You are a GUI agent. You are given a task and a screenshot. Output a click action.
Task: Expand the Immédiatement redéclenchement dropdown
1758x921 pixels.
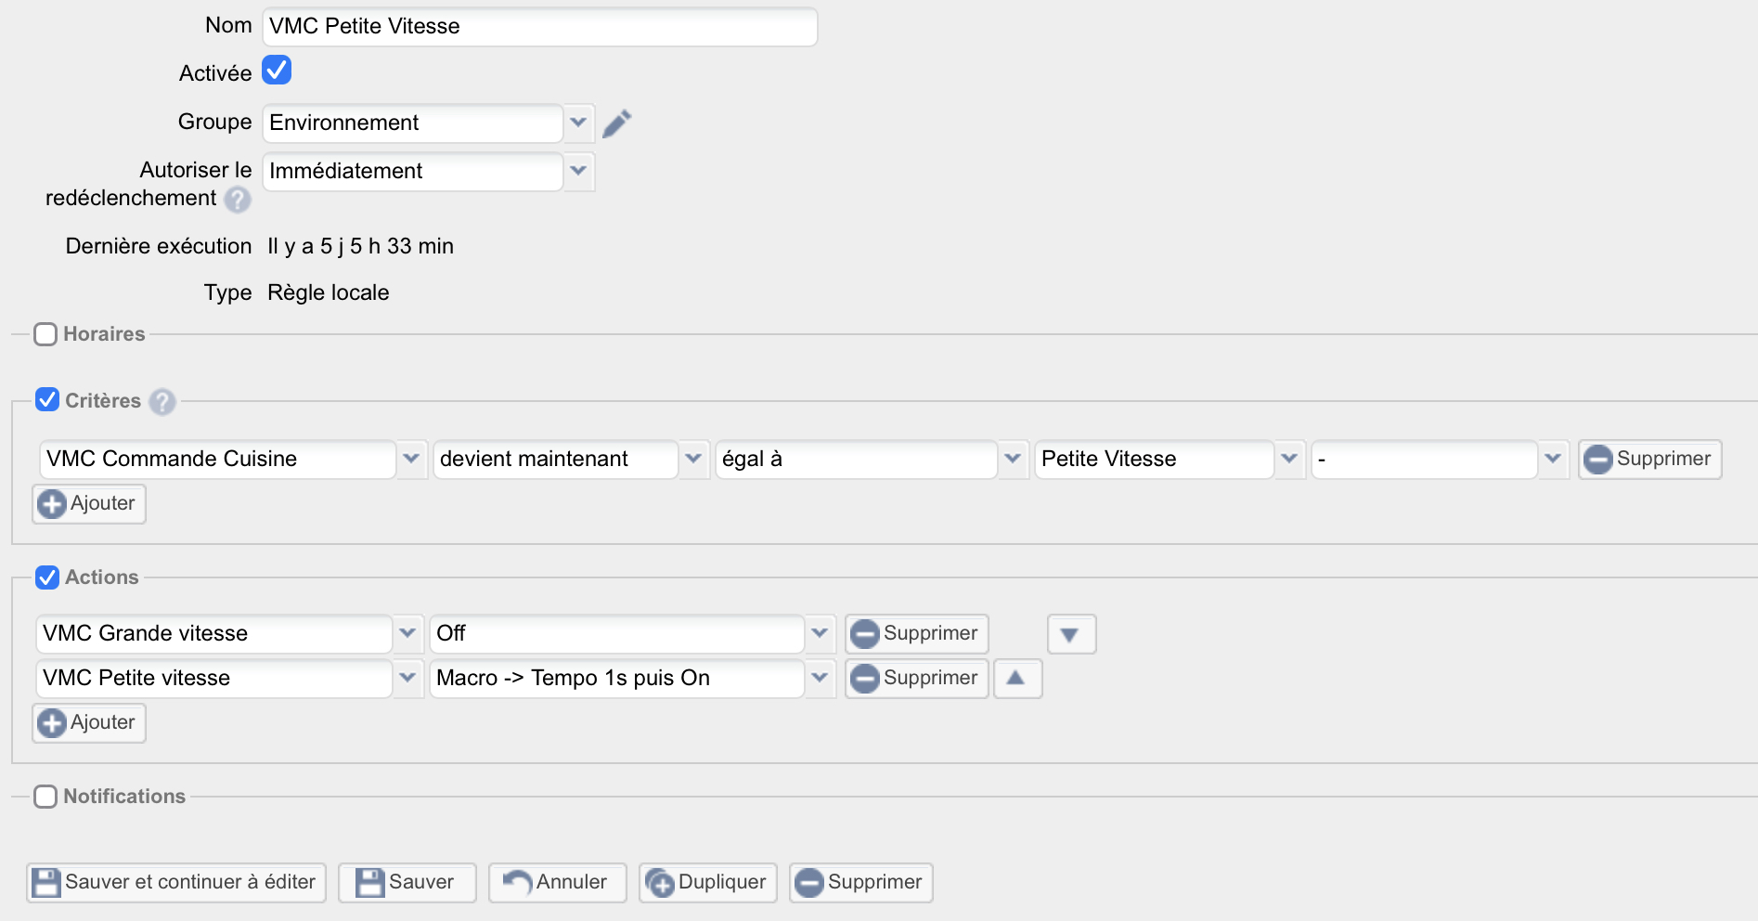pyautogui.click(x=578, y=172)
